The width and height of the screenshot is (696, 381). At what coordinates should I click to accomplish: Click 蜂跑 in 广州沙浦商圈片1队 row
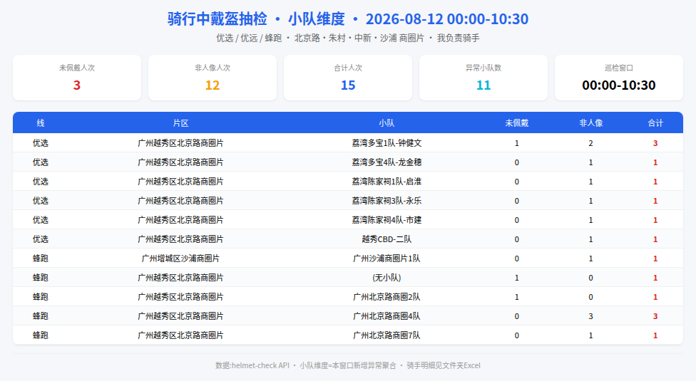[41, 259]
